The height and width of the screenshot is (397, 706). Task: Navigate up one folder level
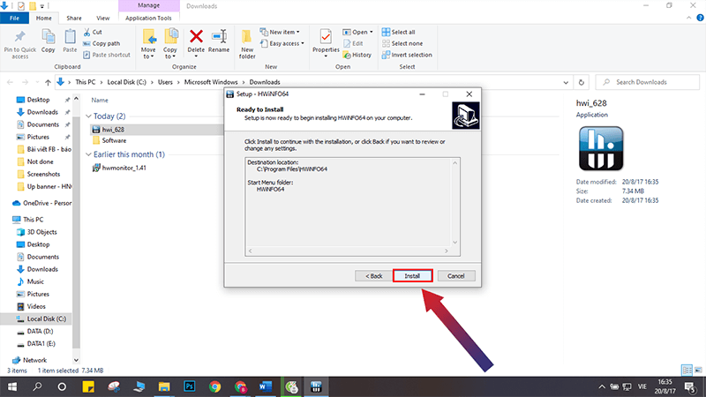coord(48,82)
